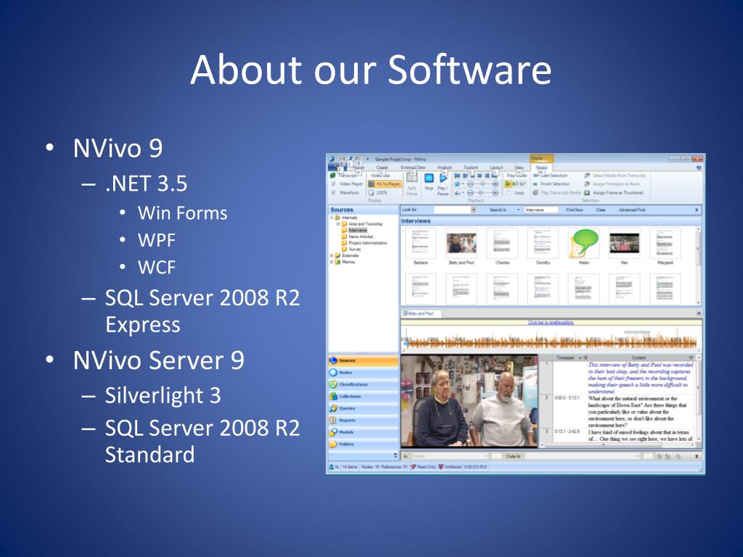Click the Clear button in find bar

(x=601, y=210)
